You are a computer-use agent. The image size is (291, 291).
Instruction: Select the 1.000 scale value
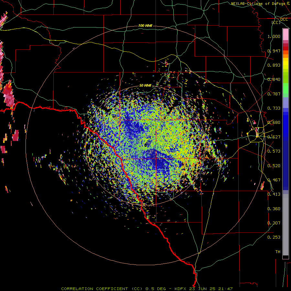pyautogui.click(x=274, y=36)
